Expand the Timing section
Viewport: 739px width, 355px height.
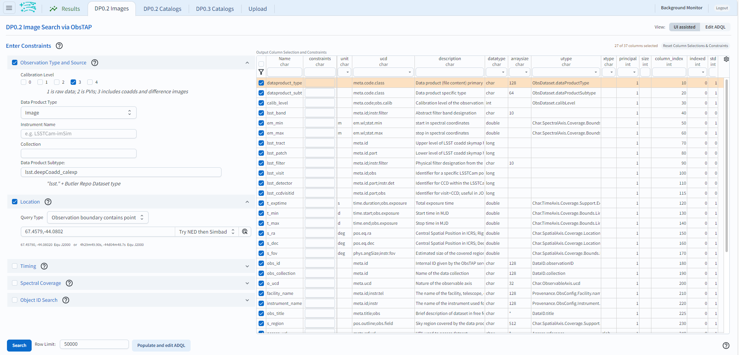[x=247, y=266]
